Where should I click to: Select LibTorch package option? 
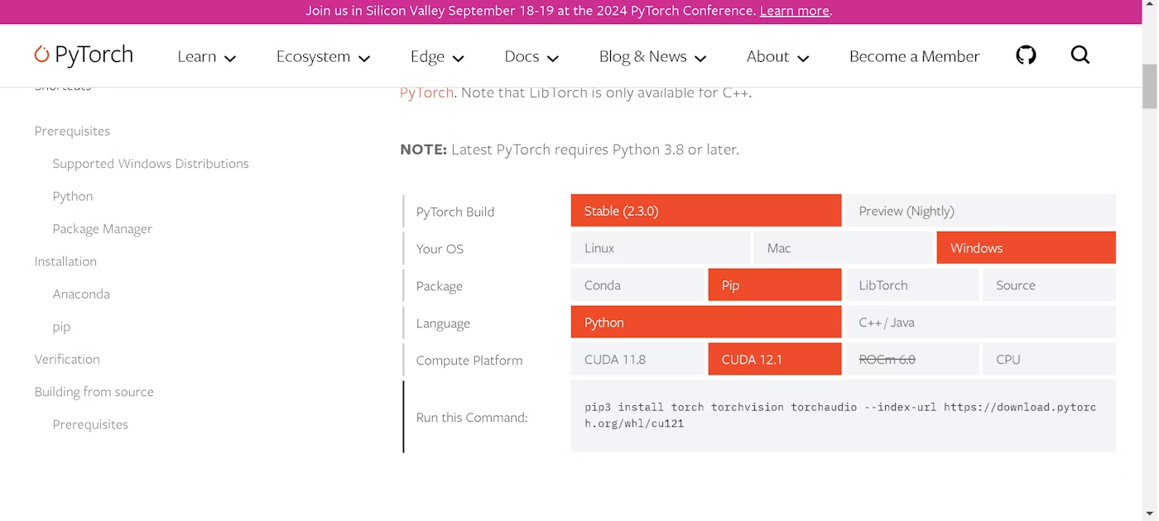click(x=912, y=285)
